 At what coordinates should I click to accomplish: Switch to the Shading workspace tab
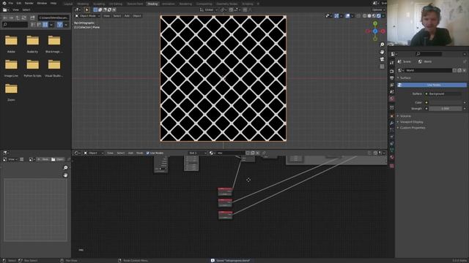click(152, 4)
